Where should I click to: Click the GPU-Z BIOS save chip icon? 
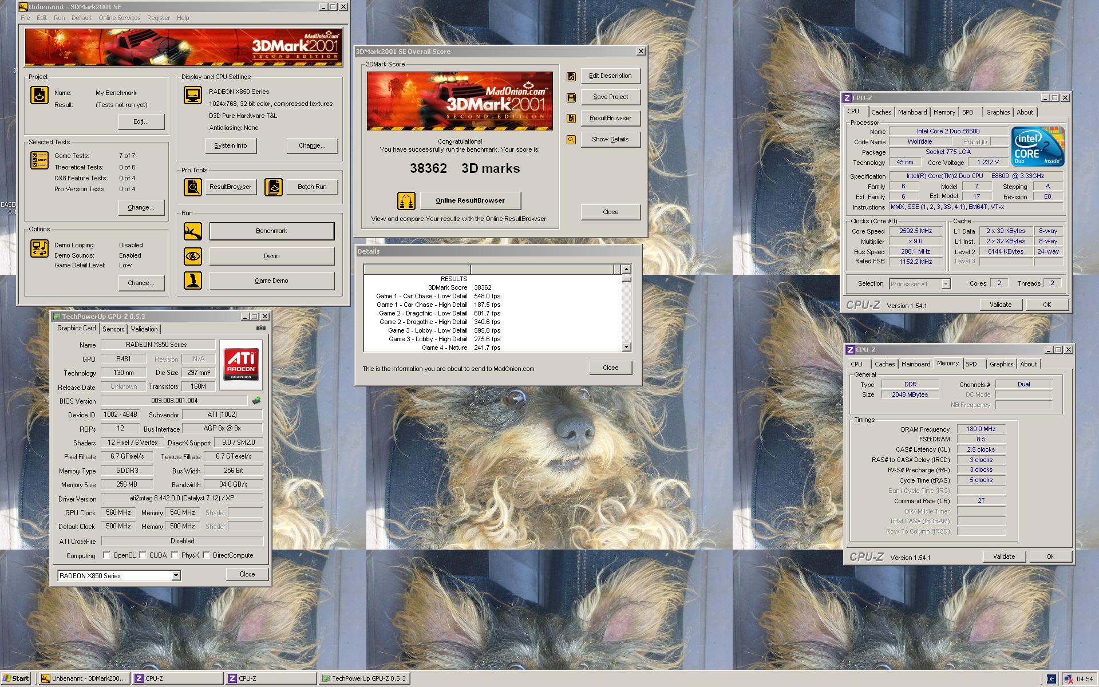[256, 401]
